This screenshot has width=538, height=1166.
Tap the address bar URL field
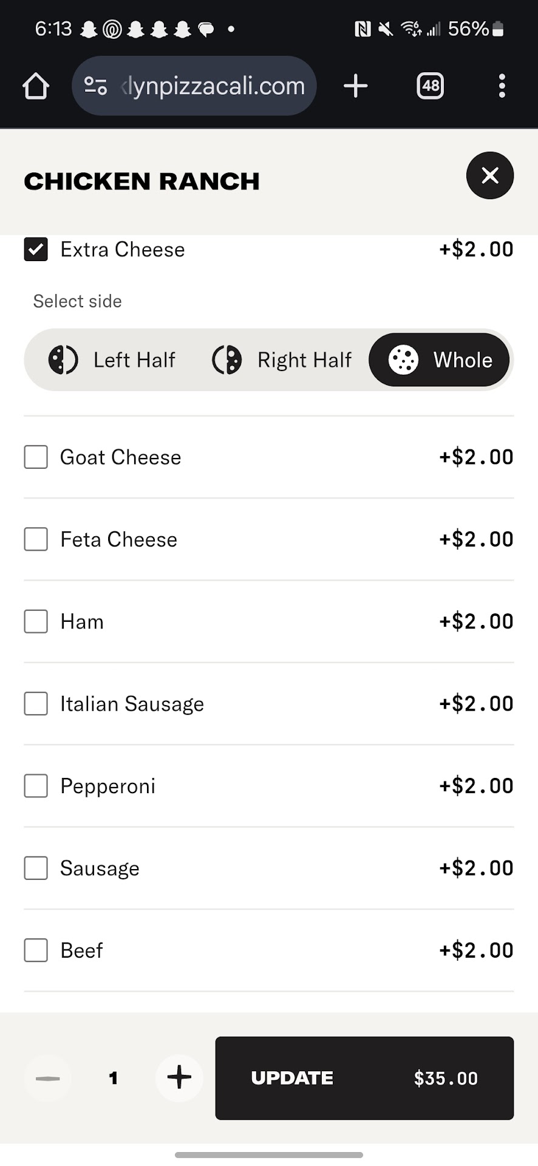213,86
